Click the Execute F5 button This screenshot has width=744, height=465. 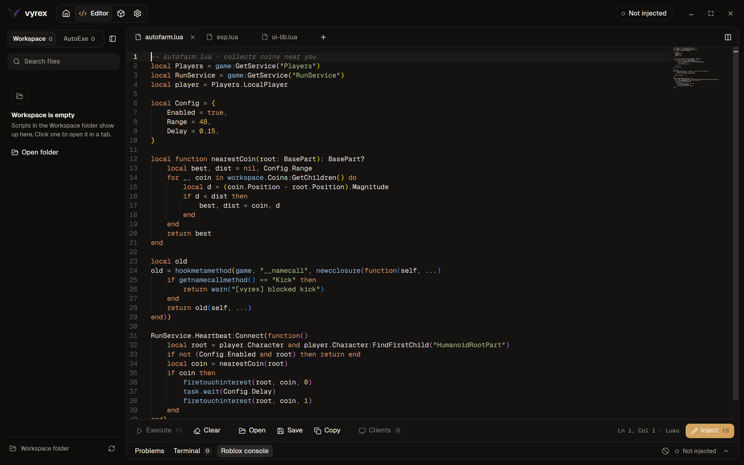159,431
